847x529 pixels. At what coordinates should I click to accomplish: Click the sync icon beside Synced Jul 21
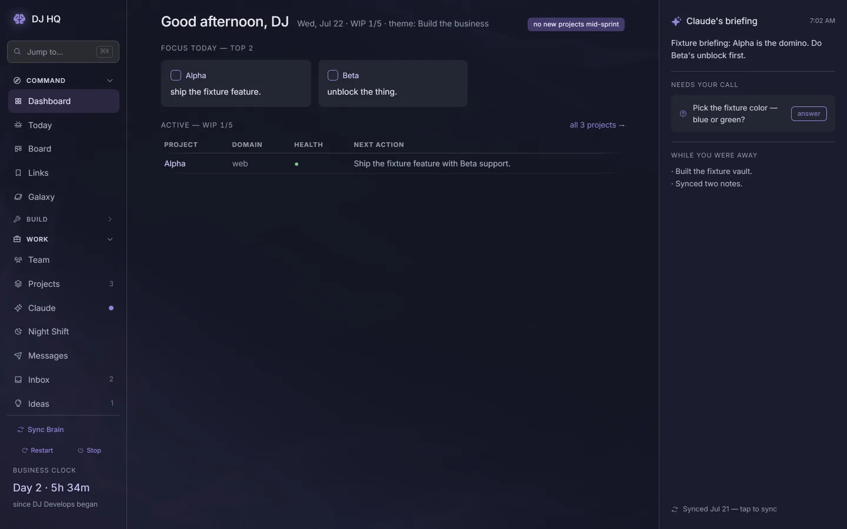pyautogui.click(x=675, y=510)
